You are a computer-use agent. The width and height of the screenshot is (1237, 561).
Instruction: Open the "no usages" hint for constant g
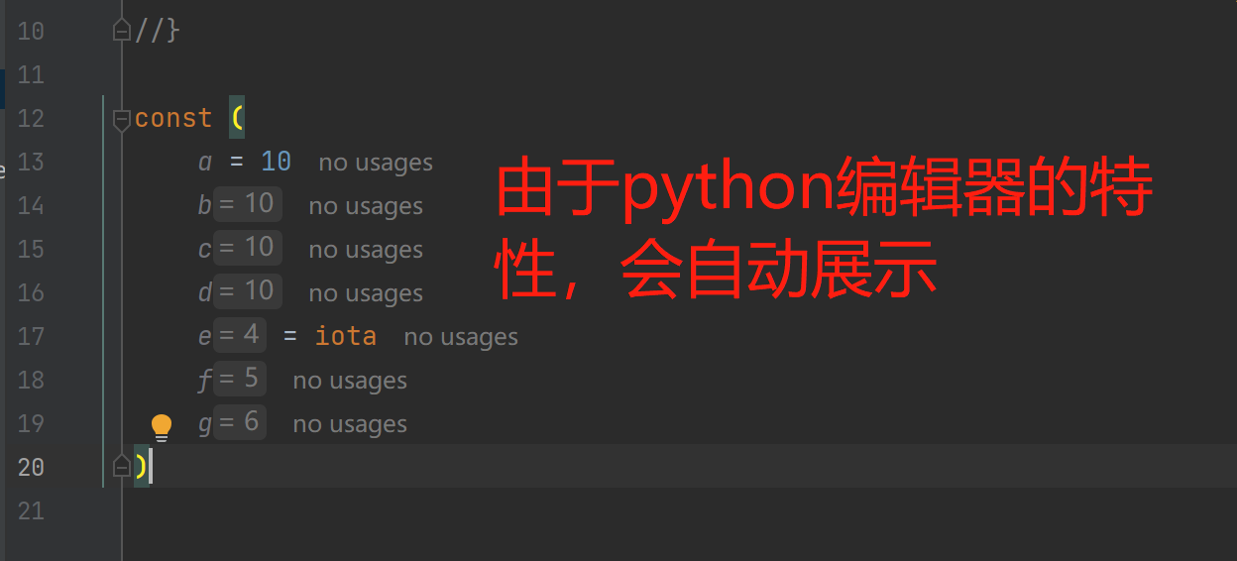(x=350, y=424)
